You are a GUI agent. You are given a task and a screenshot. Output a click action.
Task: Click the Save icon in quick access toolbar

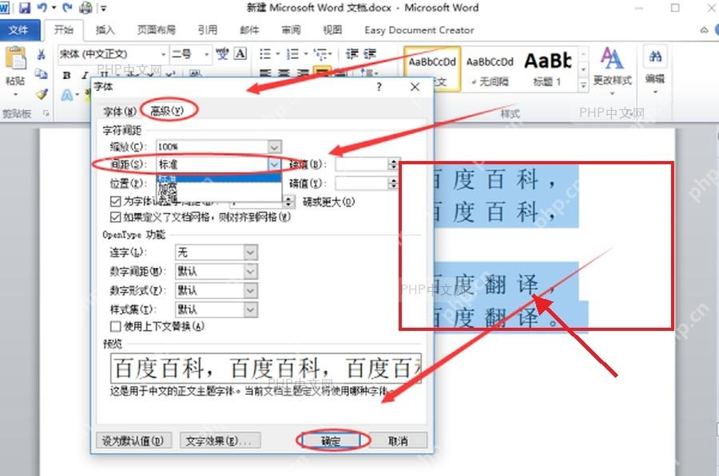(x=24, y=8)
